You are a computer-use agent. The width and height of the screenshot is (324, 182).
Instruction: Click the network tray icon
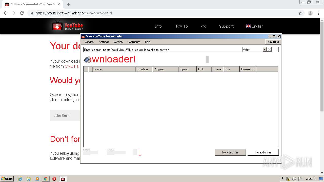click(x=288, y=179)
